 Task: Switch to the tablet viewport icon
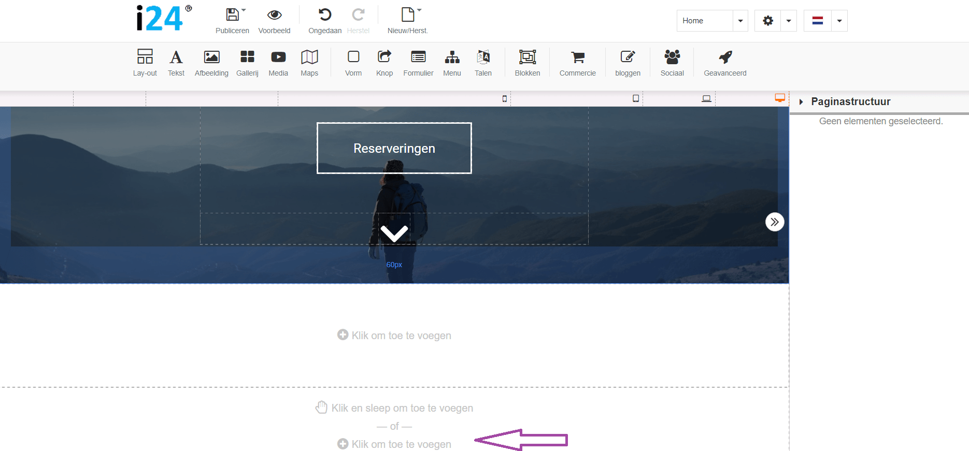[x=636, y=98]
